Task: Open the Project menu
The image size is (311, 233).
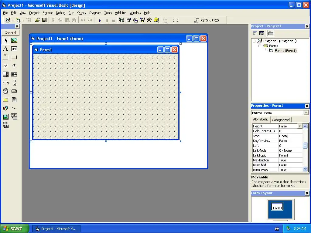Action: click(34, 13)
